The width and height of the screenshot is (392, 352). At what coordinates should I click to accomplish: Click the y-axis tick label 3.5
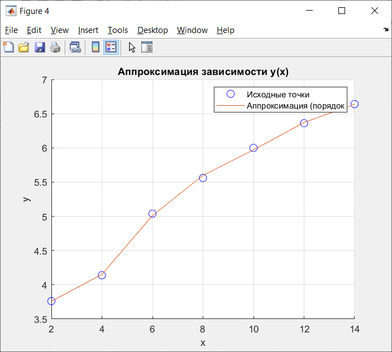tap(41, 319)
